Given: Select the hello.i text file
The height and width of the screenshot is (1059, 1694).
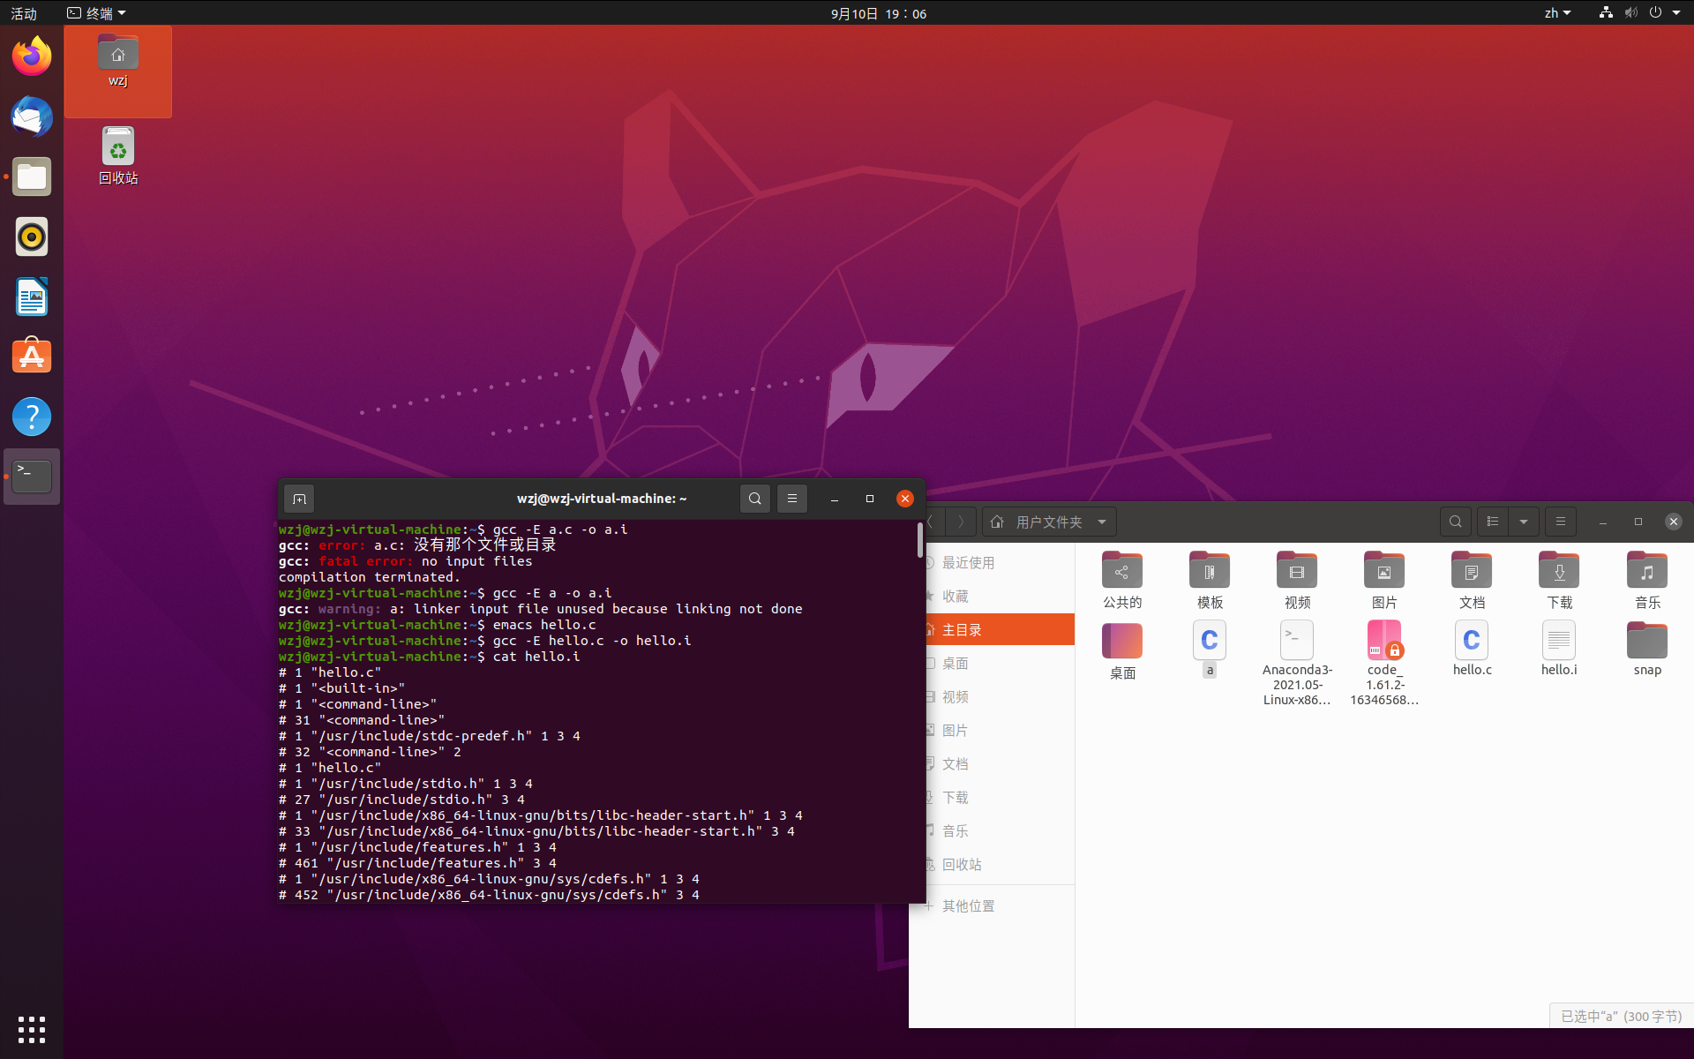Looking at the screenshot, I should [1558, 642].
